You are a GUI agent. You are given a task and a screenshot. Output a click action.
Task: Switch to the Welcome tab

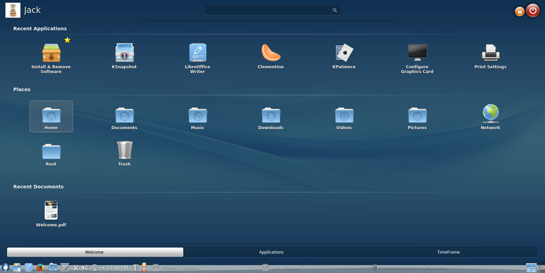[x=95, y=252]
